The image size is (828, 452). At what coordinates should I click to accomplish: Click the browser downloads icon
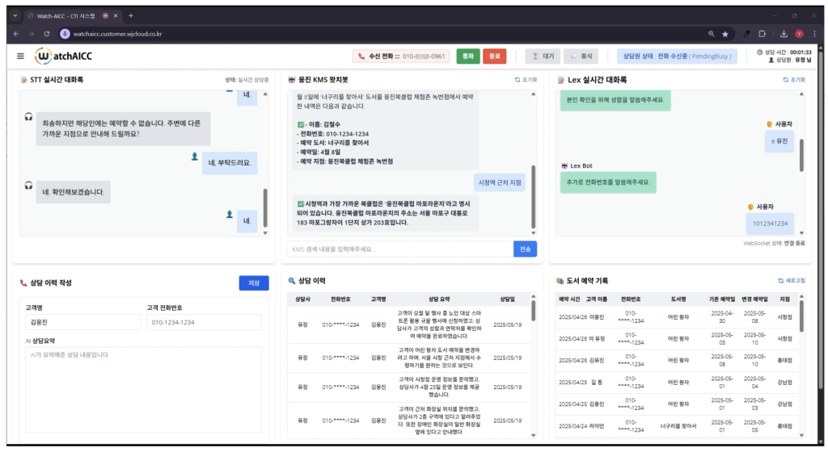click(784, 34)
